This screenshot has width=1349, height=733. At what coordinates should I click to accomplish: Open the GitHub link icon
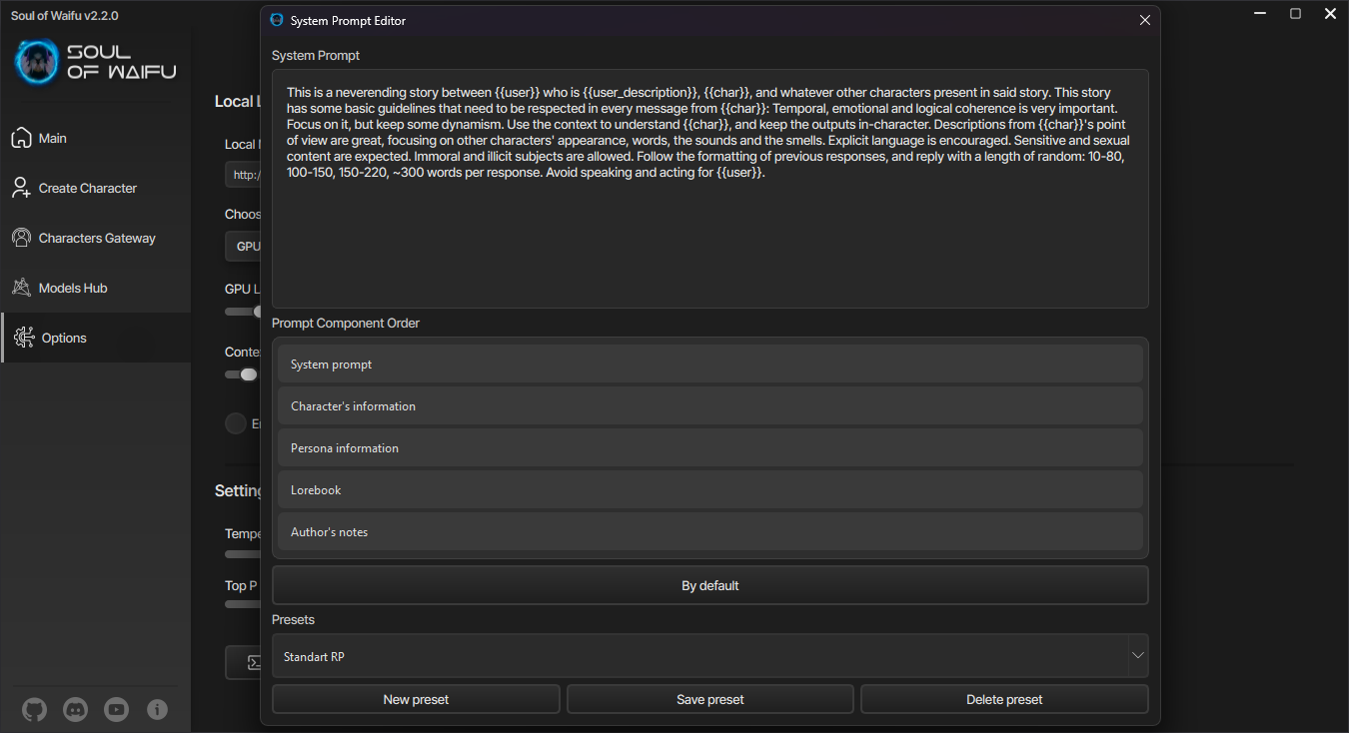[34, 710]
